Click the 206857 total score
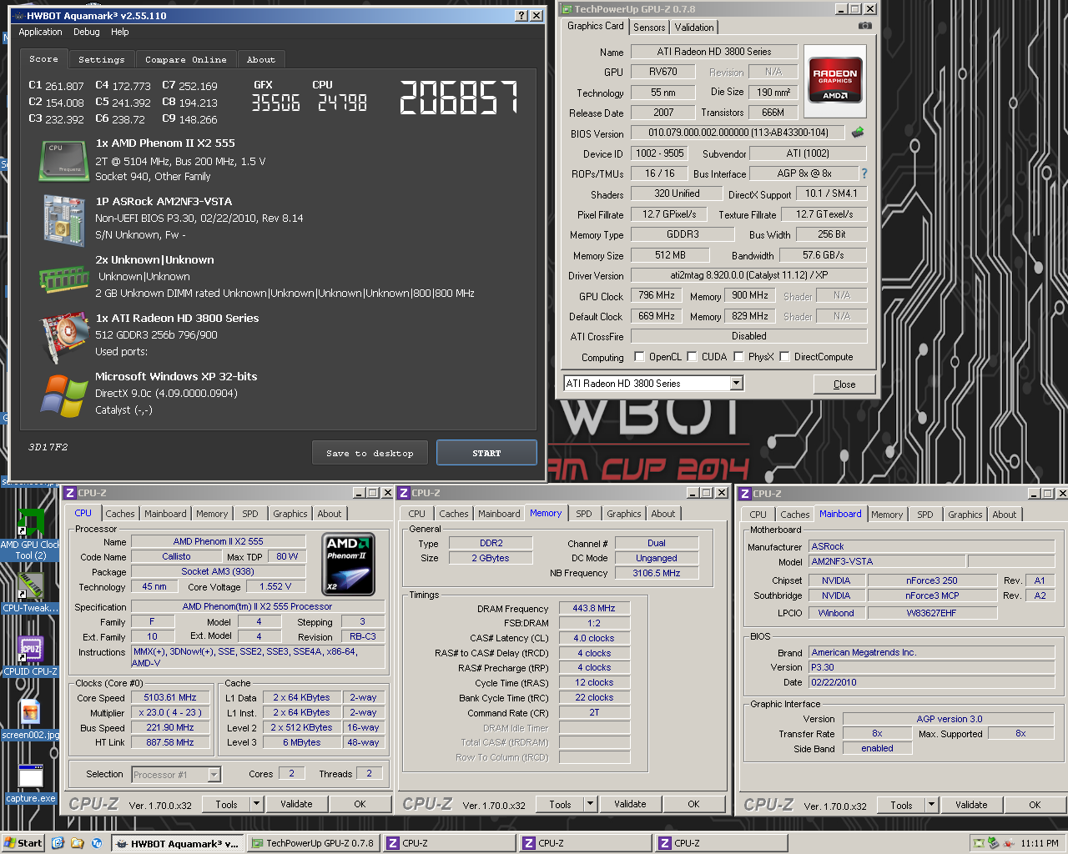 click(460, 98)
